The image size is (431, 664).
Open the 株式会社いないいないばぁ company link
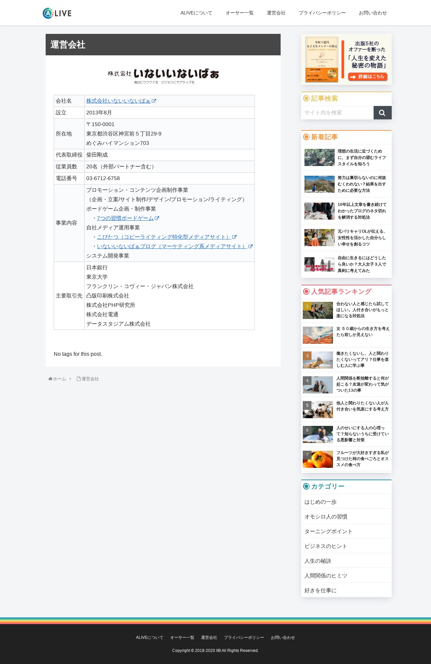pos(118,101)
